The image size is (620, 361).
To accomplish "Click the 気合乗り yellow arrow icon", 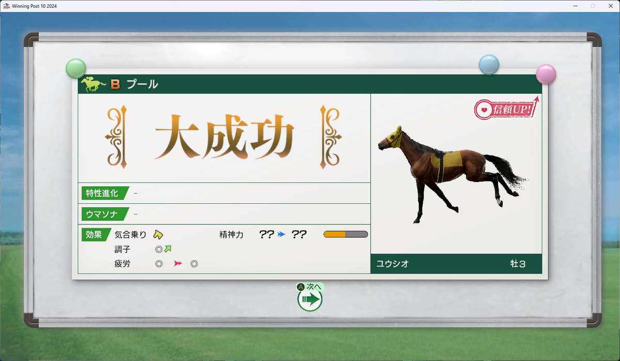I will pos(158,235).
